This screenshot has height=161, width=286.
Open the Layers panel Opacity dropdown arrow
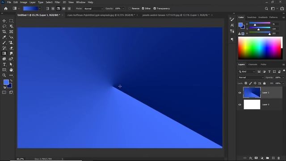point(283,77)
